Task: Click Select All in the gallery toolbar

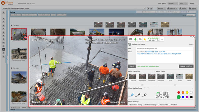Action: (x=41, y=15)
